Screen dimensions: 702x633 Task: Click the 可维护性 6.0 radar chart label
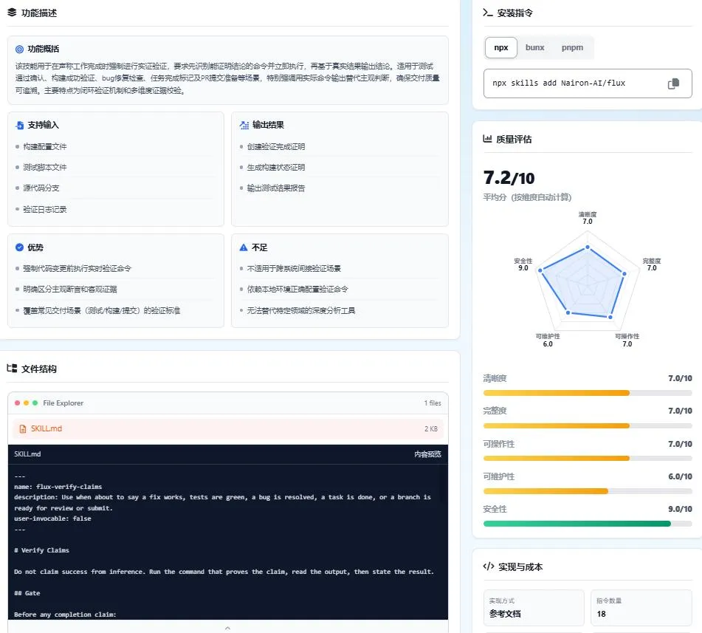[x=548, y=340]
